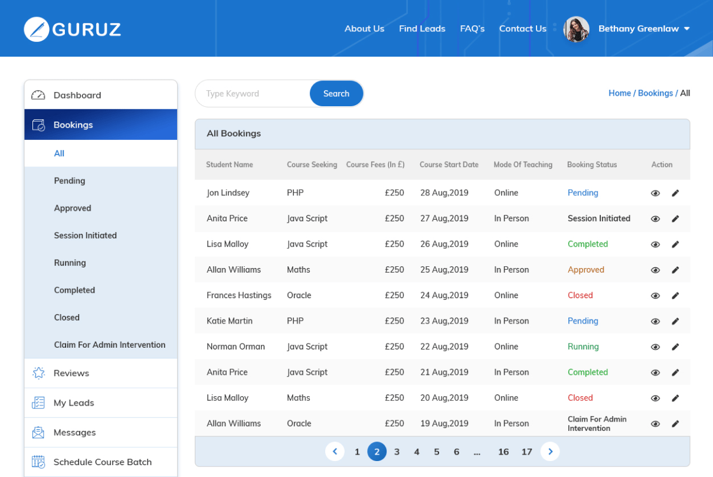Edit Jon Lindsey's booking with pencil icon
The height and width of the screenshot is (477, 713).
click(675, 193)
